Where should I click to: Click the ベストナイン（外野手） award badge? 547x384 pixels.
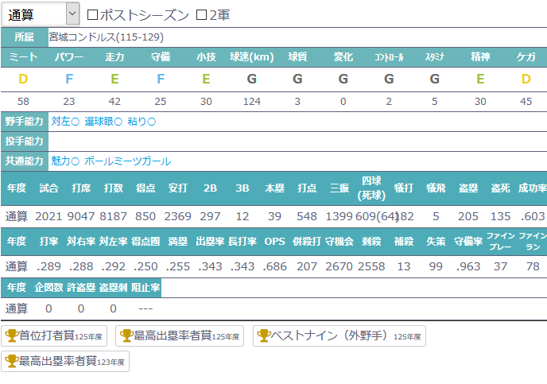[x=338, y=336]
